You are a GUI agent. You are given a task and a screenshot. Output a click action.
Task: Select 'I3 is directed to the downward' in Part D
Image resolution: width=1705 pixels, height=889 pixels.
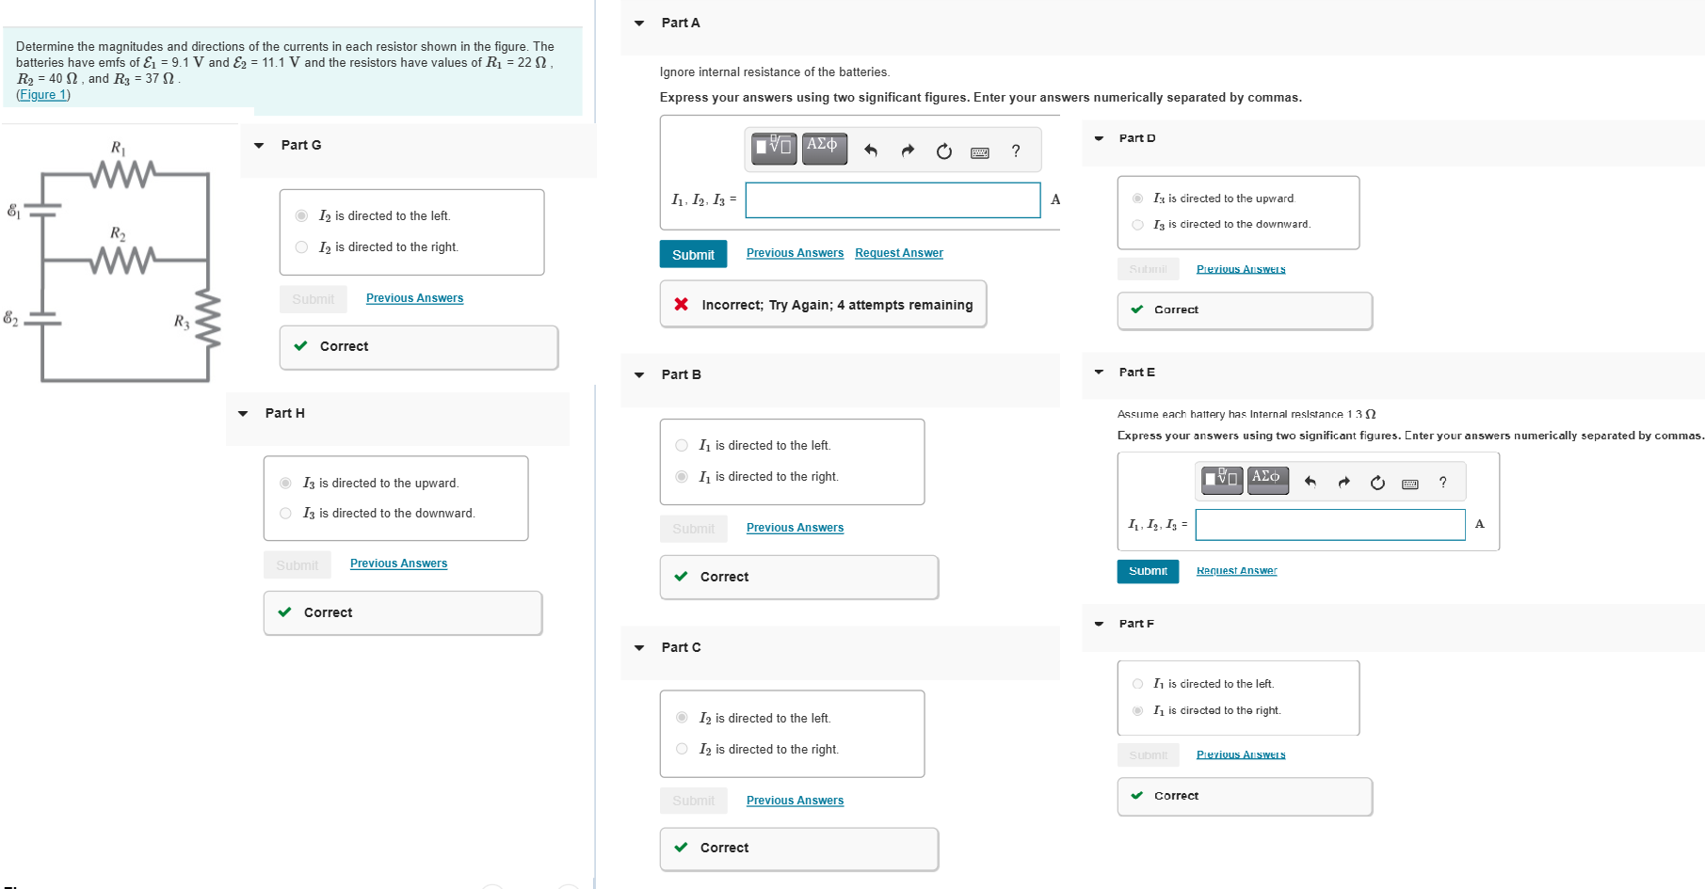tap(1136, 224)
